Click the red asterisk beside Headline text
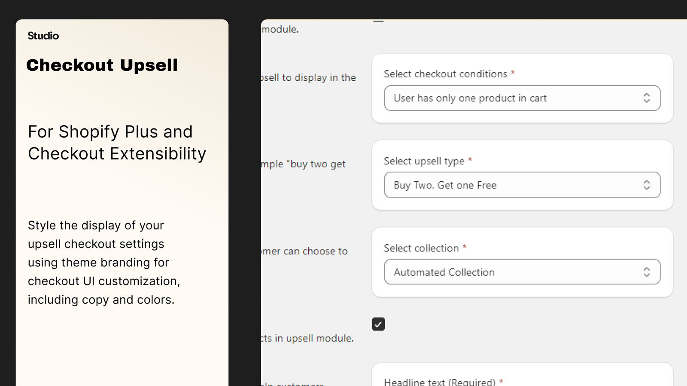 (501, 381)
